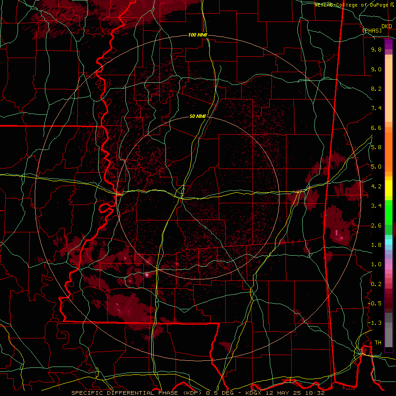Viewport: 396px width, 396px height.
Task: Select the 100 NMI range ring label
Action: (x=198, y=35)
